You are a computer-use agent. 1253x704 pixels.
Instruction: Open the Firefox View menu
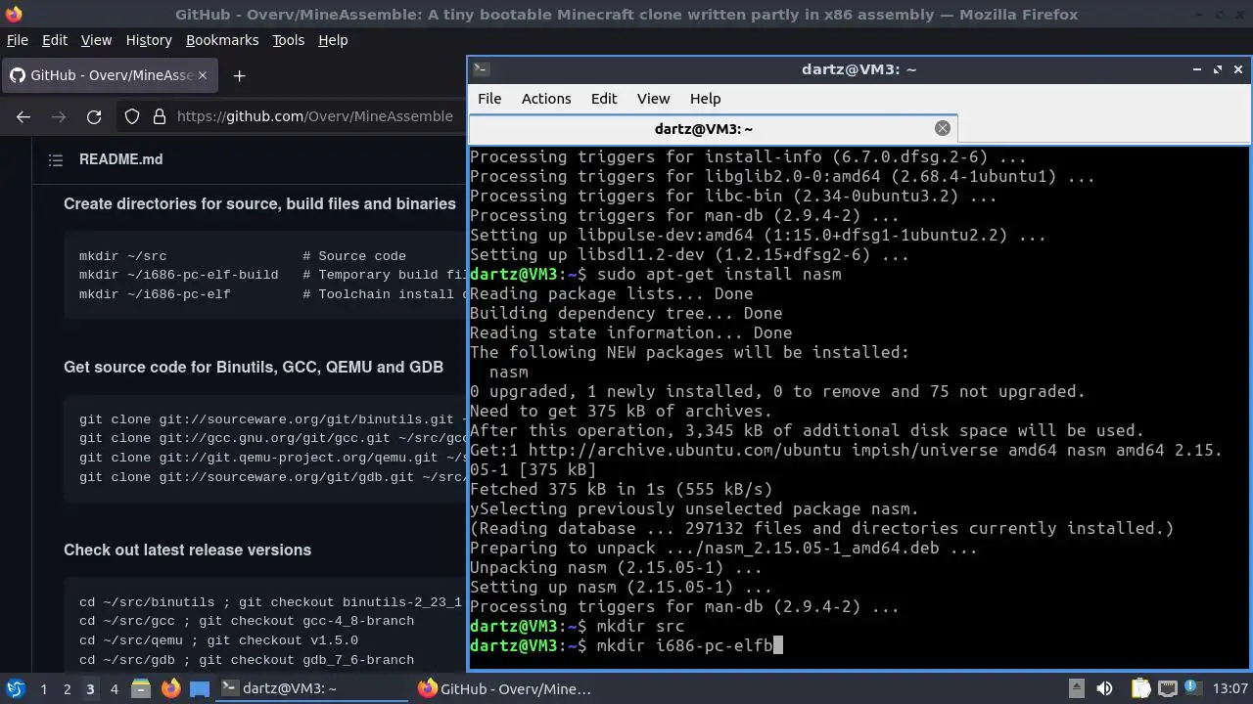(x=96, y=40)
